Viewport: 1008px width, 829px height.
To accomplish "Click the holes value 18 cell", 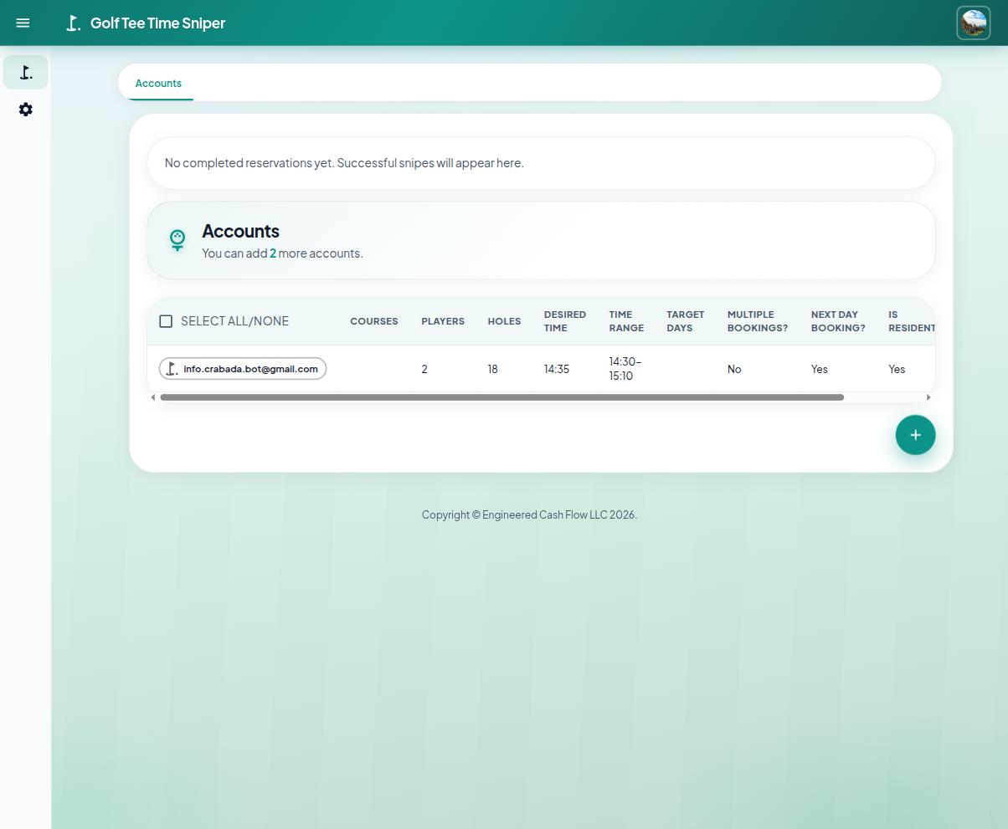I will point(493,369).
